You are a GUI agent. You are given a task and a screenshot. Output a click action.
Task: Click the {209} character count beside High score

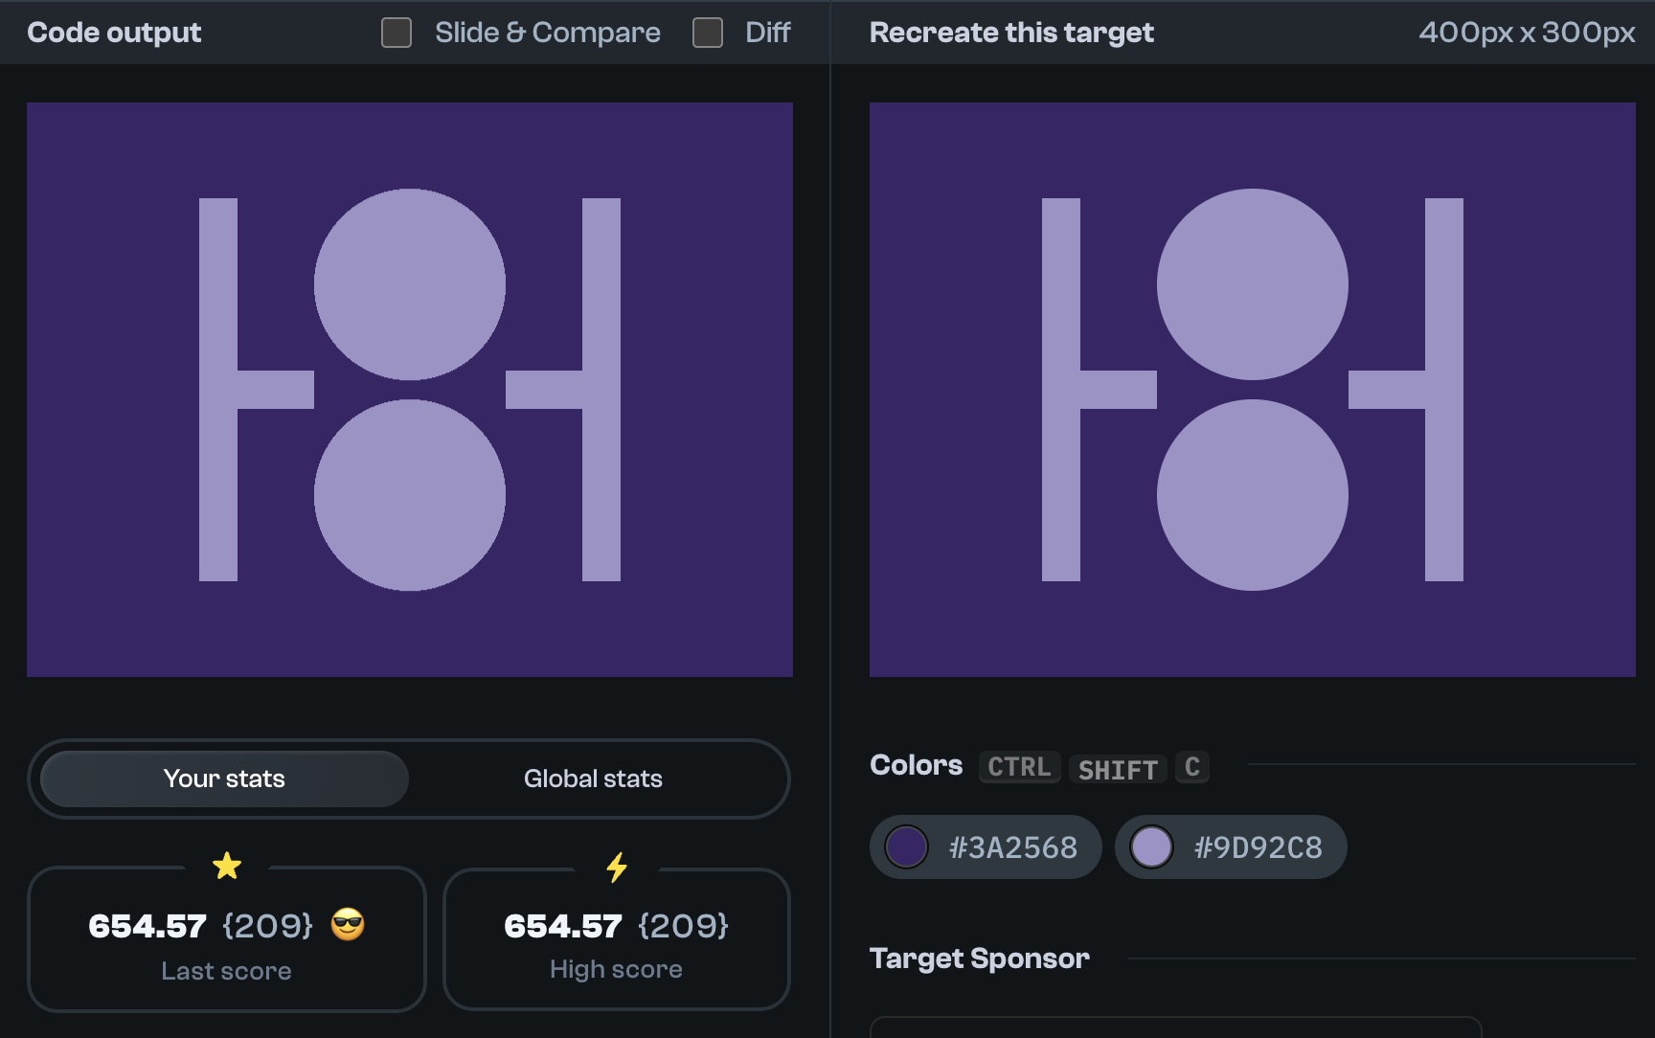[x=683, y=925]
